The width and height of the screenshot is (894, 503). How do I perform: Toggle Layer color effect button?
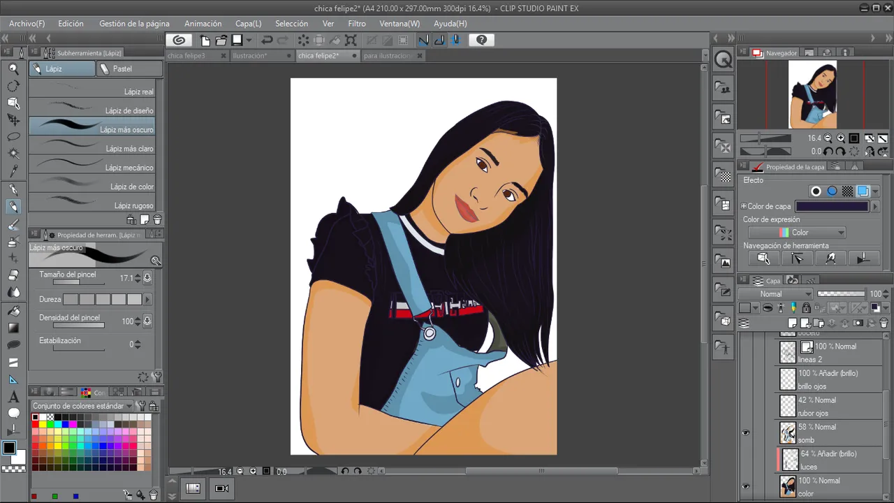point(863,191)
